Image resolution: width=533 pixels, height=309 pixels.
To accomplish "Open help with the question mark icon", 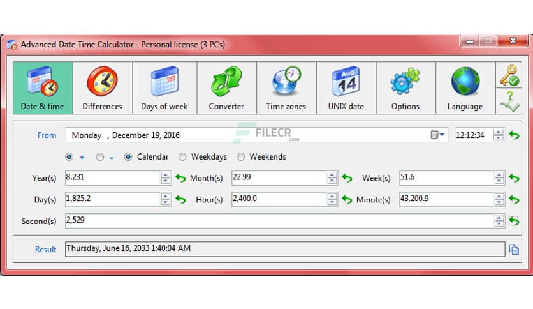I will pyautogui.click(x=509, y=101).
